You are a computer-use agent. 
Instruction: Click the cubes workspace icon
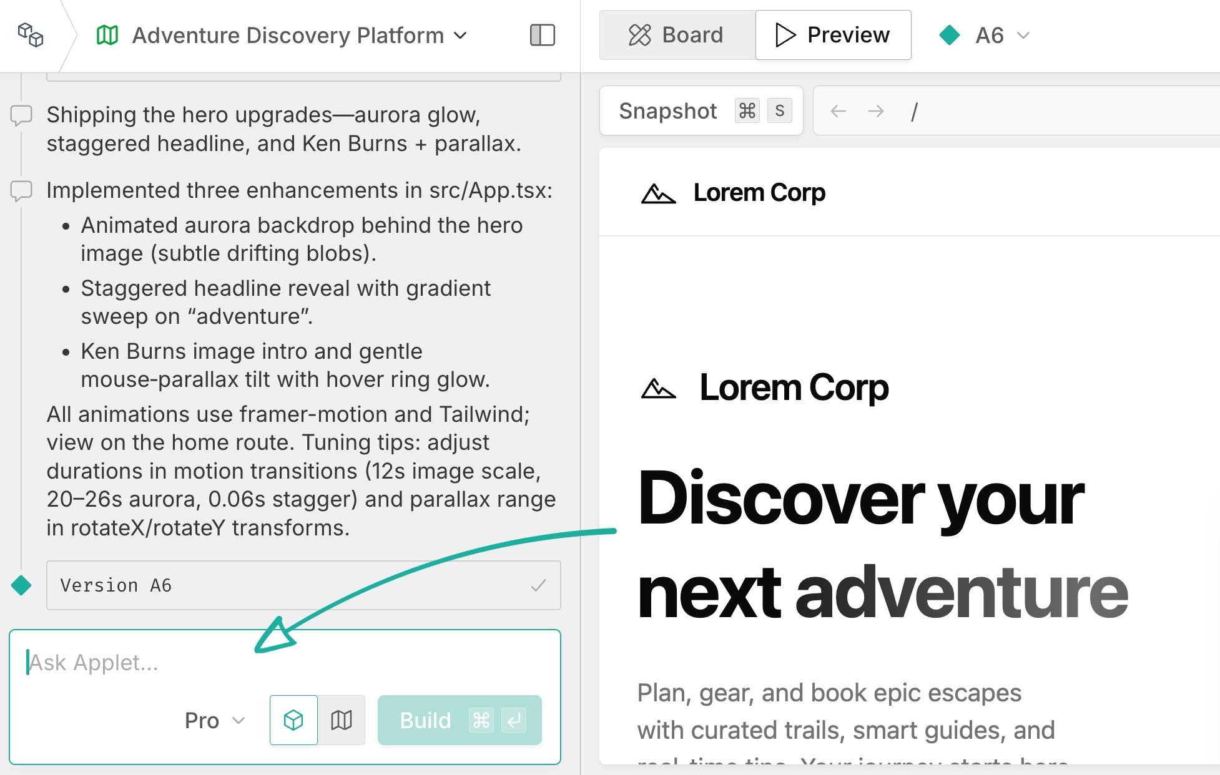point(30,35)
